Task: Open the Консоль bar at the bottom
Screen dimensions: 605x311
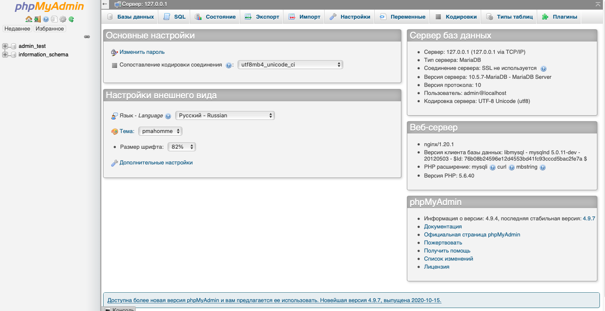Action: 120,309
